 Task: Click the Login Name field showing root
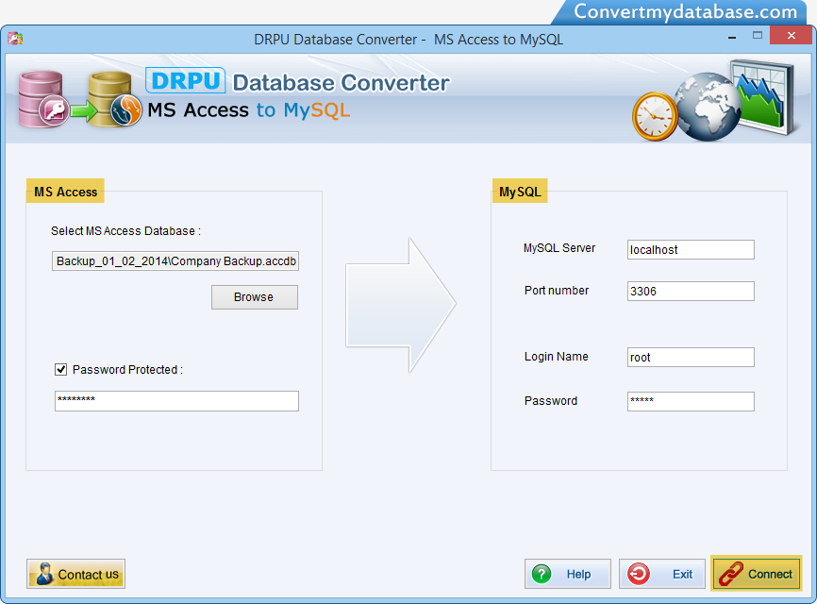coord(691,357)
